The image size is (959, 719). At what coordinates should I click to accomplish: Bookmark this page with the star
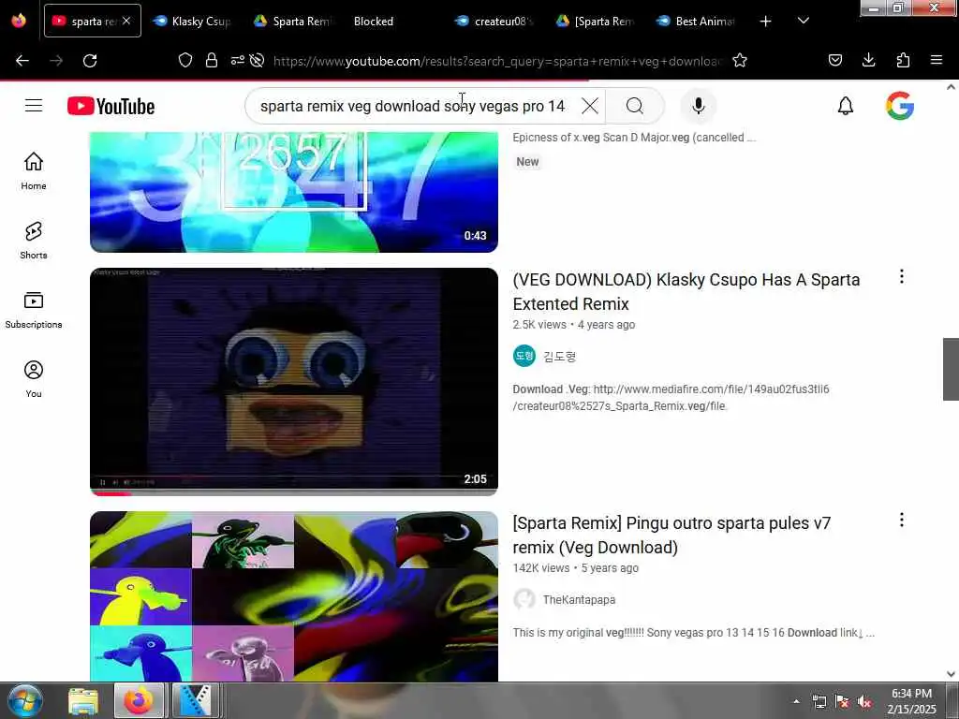click(740, 60)
